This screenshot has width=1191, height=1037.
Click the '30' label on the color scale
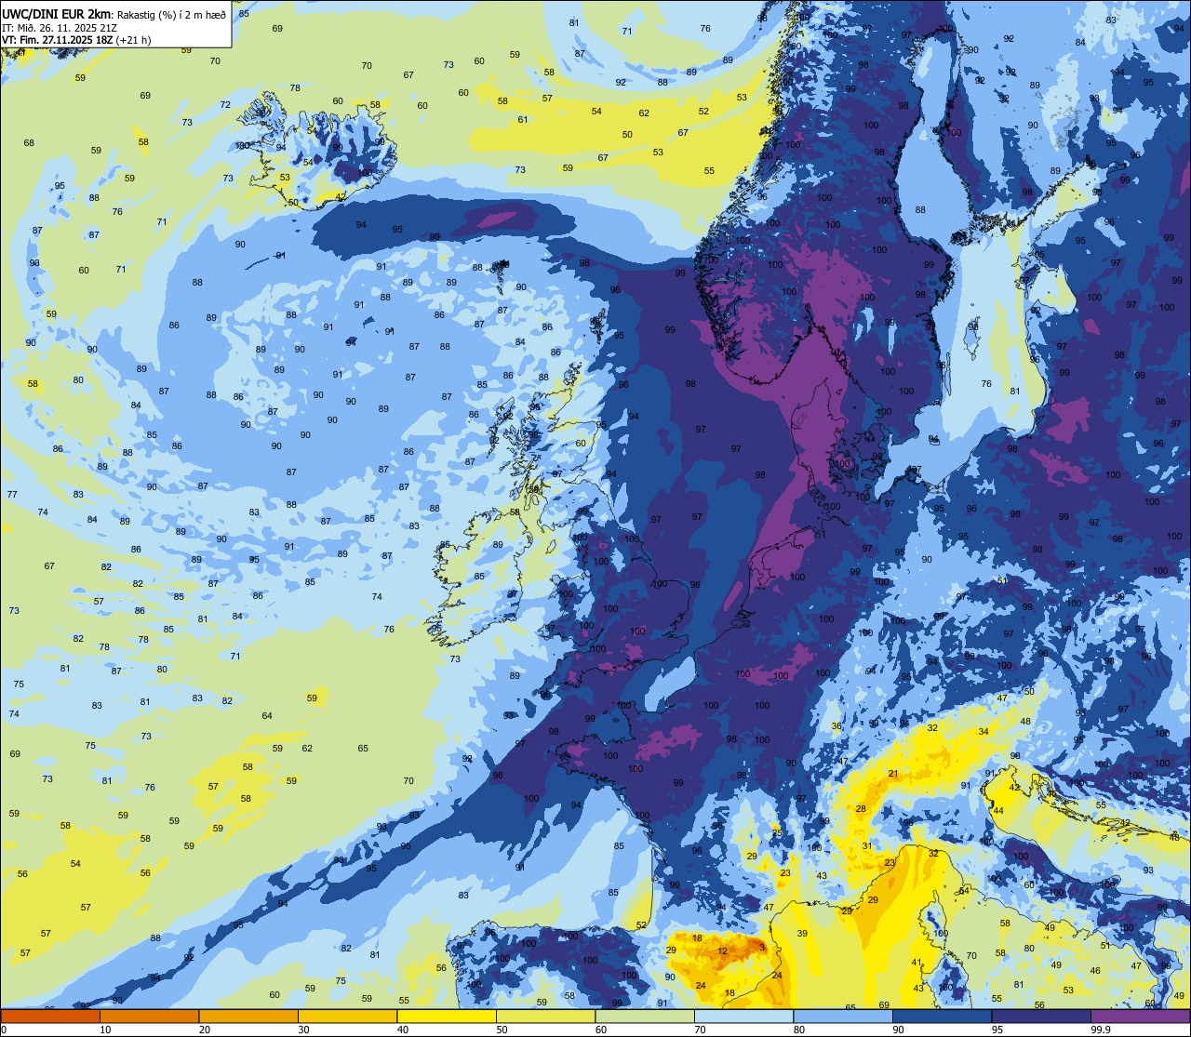pos(303,1030)
